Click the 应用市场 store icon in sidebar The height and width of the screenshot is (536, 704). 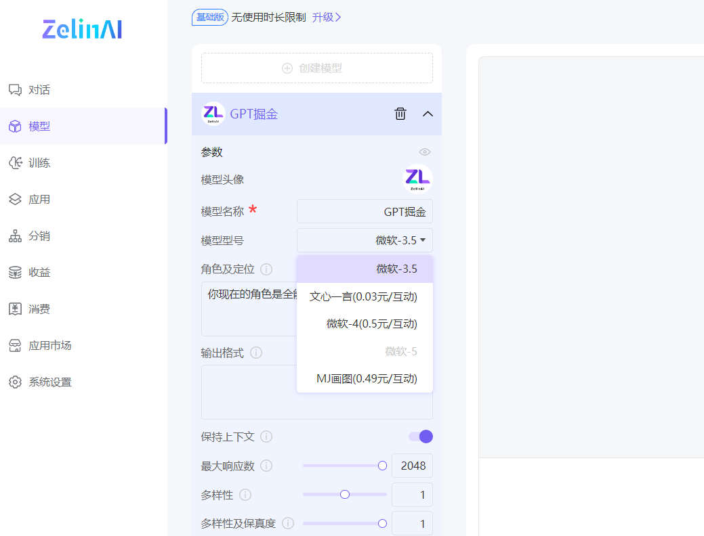[16, 345]
